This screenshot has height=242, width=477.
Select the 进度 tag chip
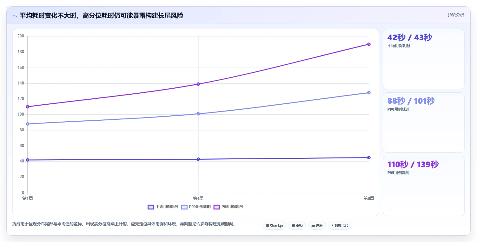[x=317, y=225]
